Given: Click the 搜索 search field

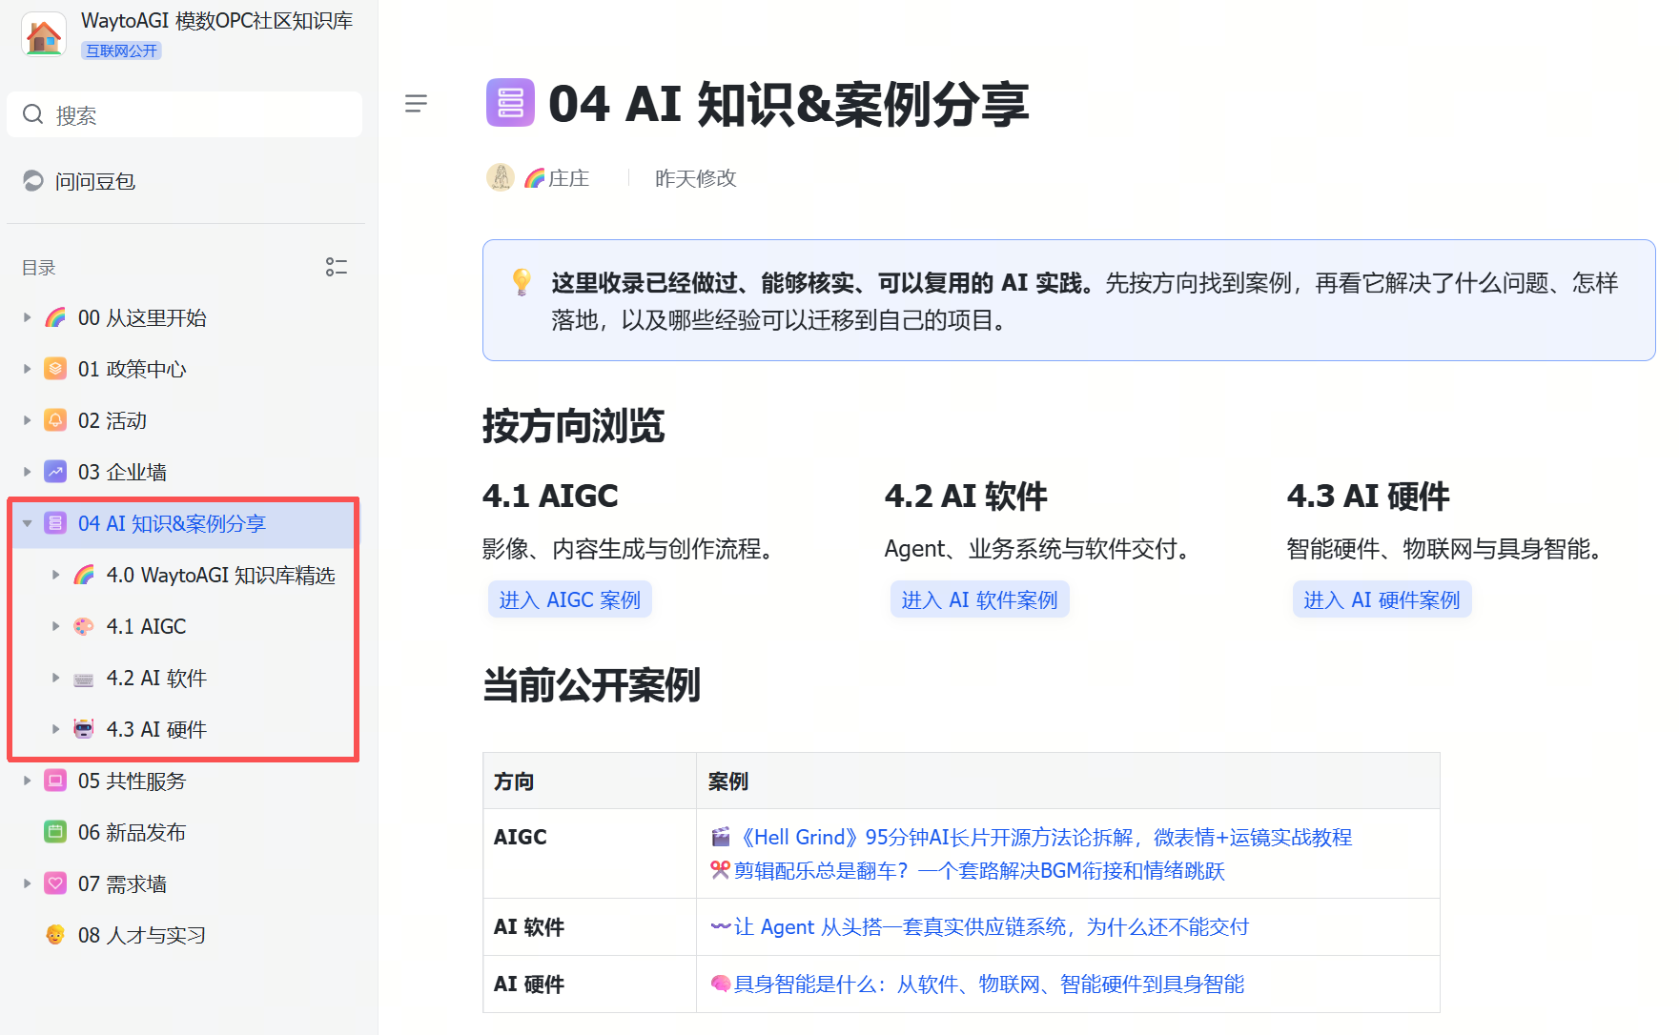Looking at the screenshot, I should 185,114.
